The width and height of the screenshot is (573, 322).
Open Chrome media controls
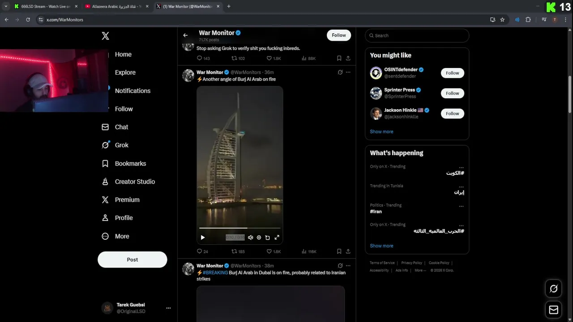pos(544,20)
